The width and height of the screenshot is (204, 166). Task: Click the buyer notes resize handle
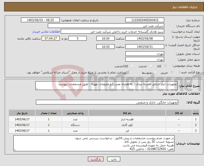pyautogui.click(x=15, y=150)
